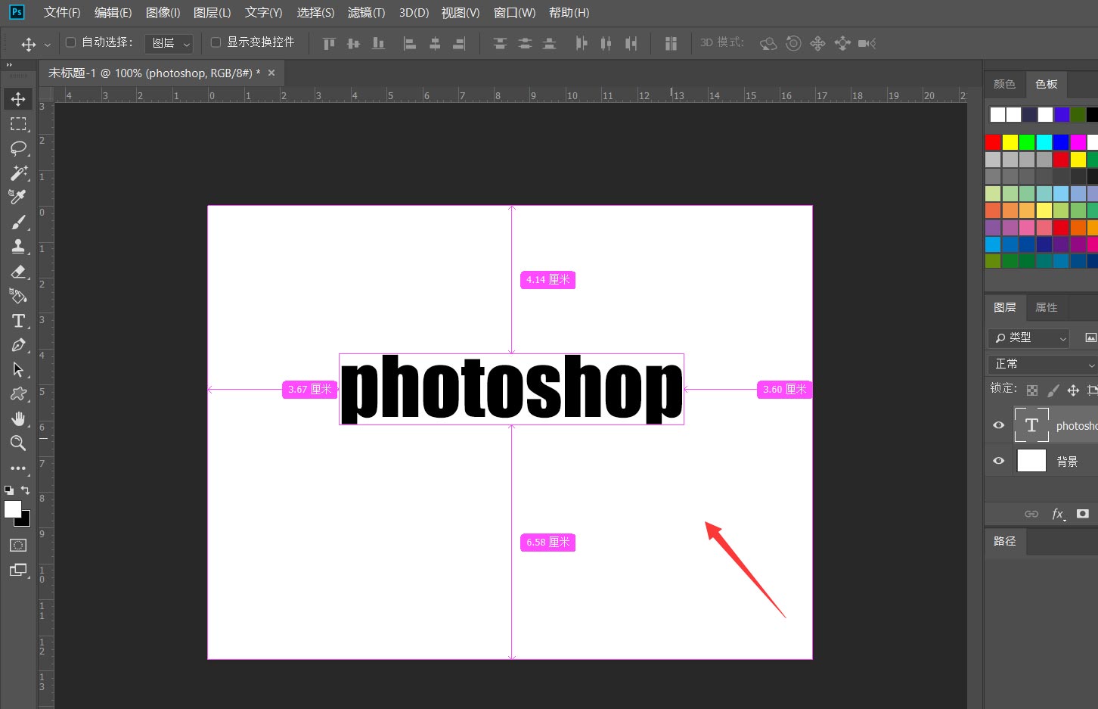The height and width of the screenshot is (709, 1098).
Task: Toggle Quick Mask mode icon
Action: [18, 545]
